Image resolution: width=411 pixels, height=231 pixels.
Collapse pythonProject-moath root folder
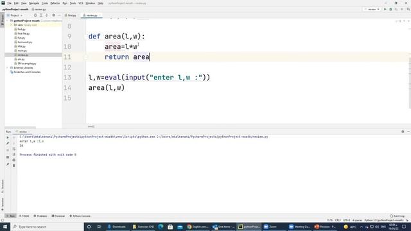7,21
